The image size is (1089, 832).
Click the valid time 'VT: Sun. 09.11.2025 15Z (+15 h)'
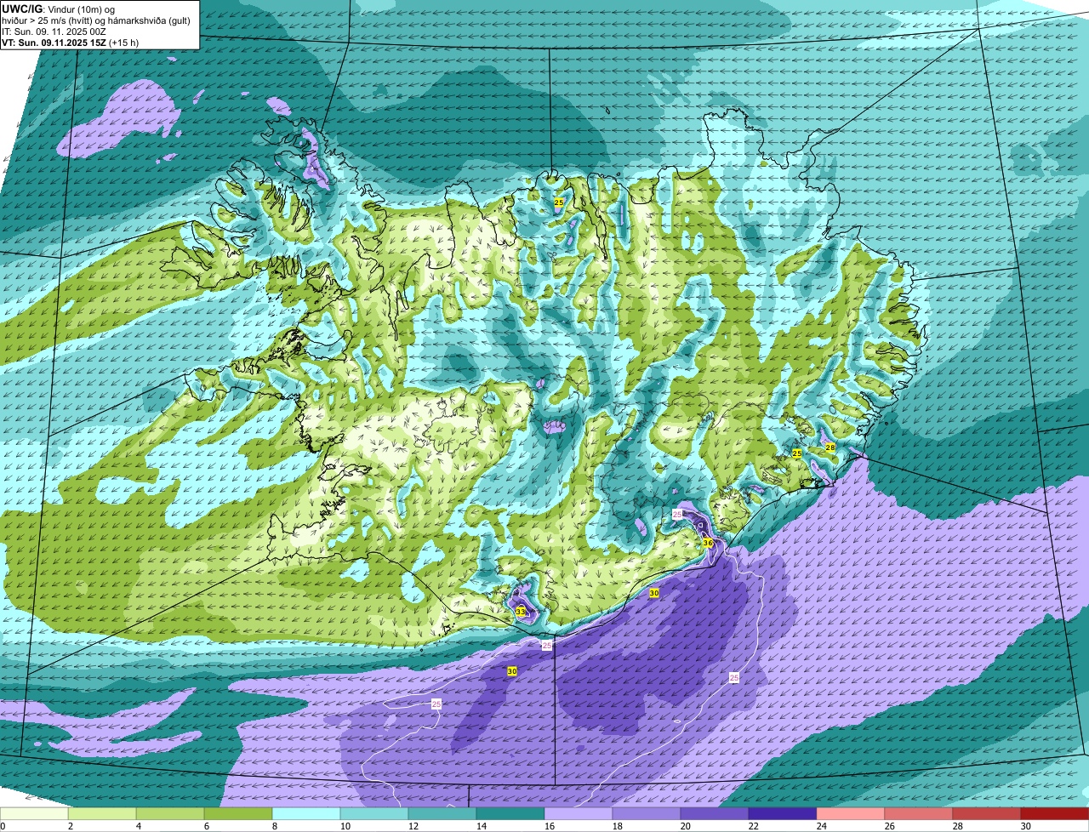click(70, 43)
